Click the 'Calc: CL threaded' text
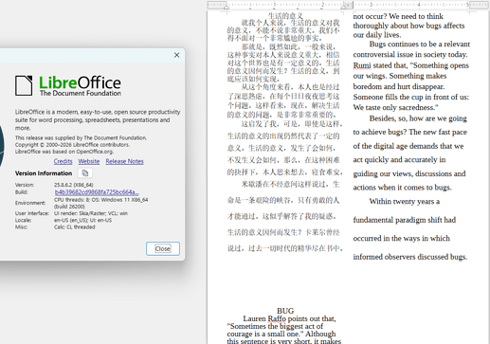 pyautogui.click(x=74, y=227)
